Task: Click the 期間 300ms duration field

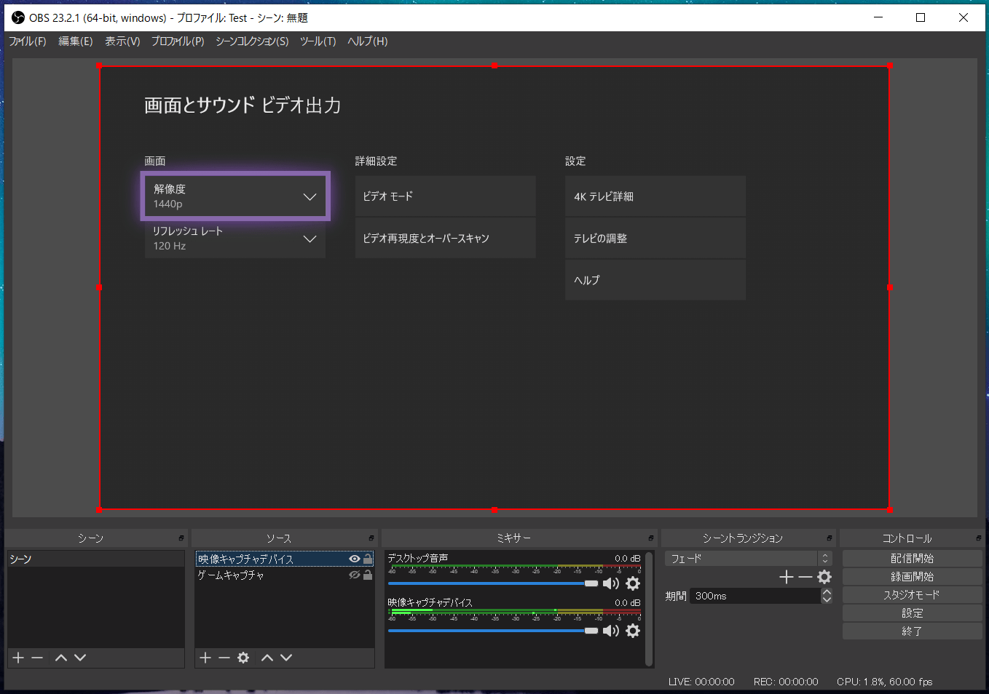Action: pyautogui.click(x=754, y=596)
